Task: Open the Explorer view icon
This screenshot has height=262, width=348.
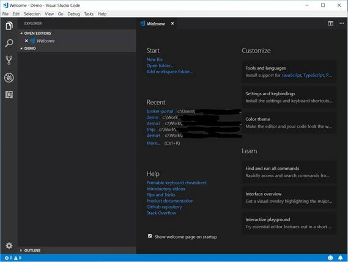Action: pyautogui.click(x=9, y=26)
